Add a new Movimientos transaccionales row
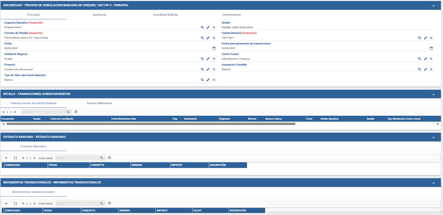The image size is (443, 215). click(6, 203)
